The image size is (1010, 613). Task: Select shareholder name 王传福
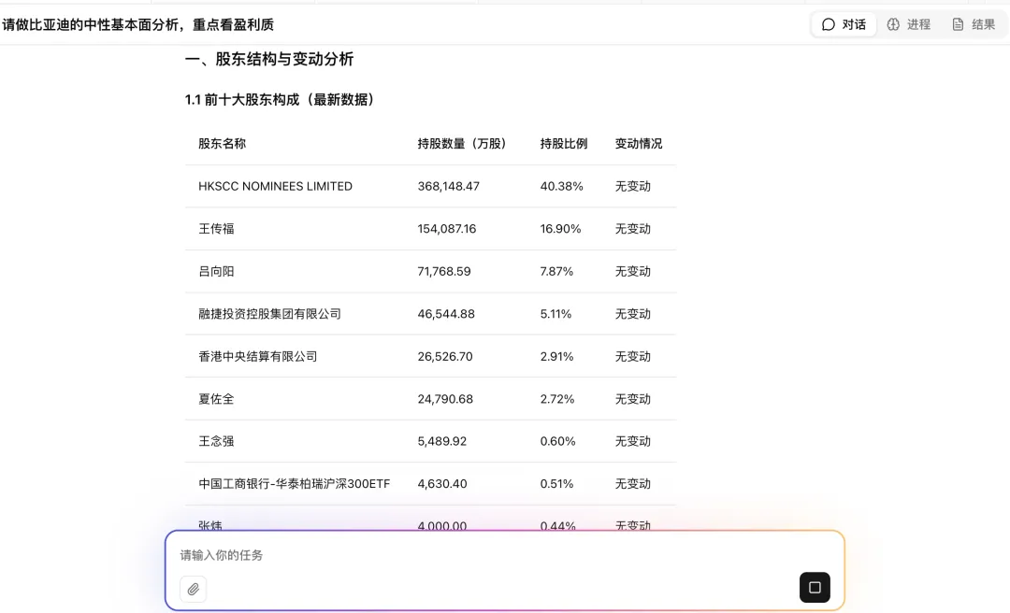coord(216,229)
